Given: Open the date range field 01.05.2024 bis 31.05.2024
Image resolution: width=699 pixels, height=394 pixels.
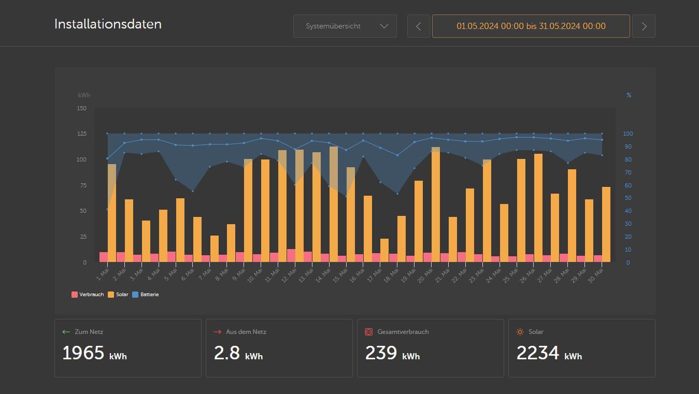Looking at the screenshot, I should [531, 26].
